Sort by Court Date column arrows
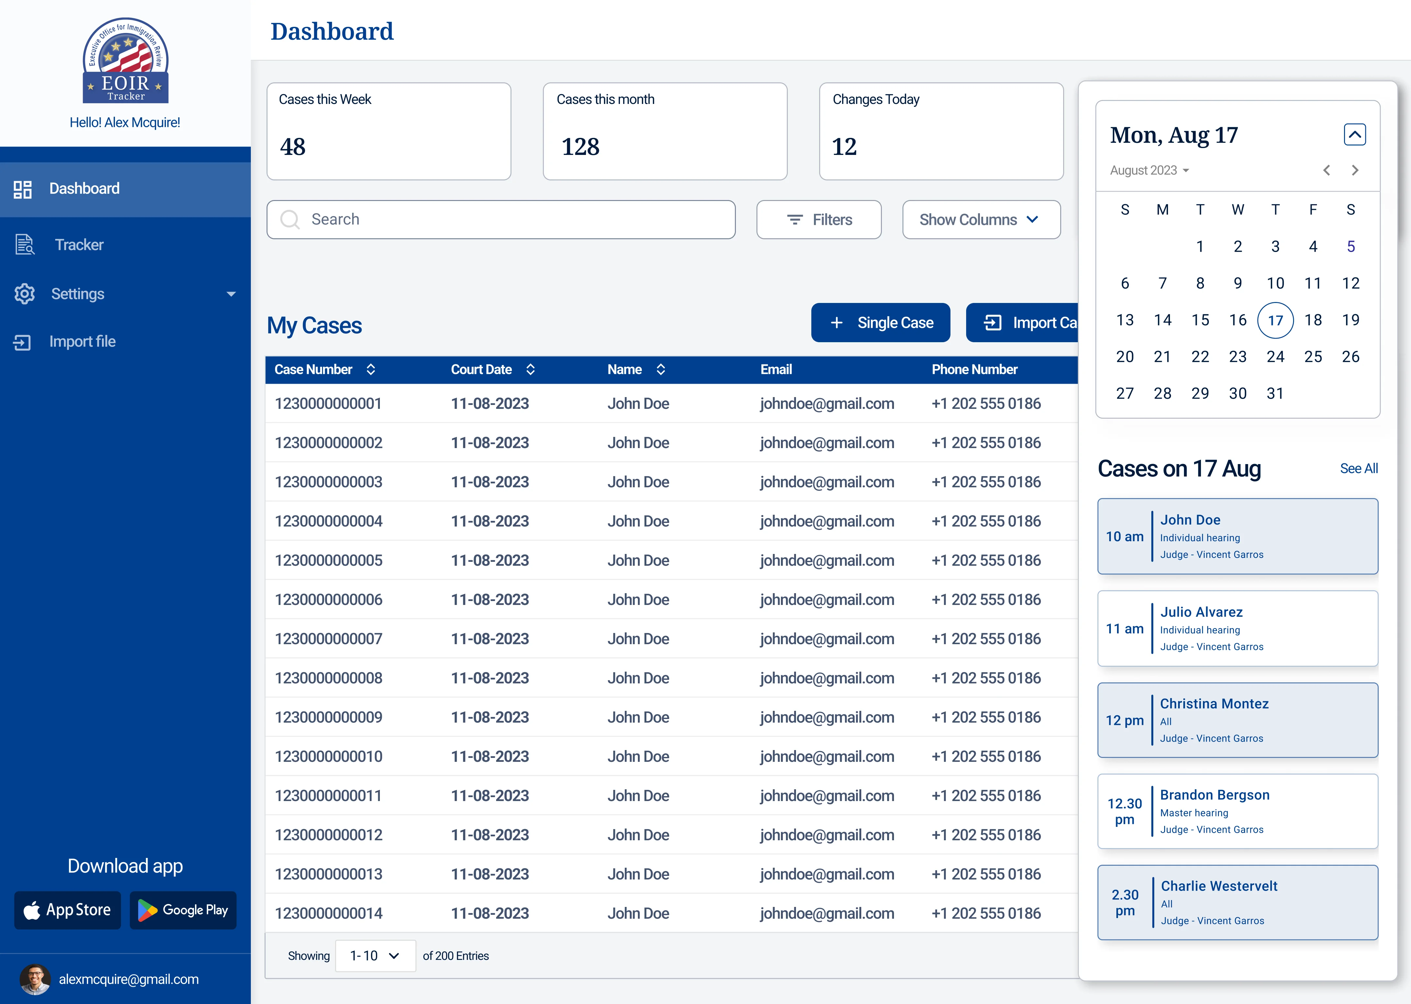This screenshot has width=1411, height=1004. pyautogui.click(x=530, y=370)
